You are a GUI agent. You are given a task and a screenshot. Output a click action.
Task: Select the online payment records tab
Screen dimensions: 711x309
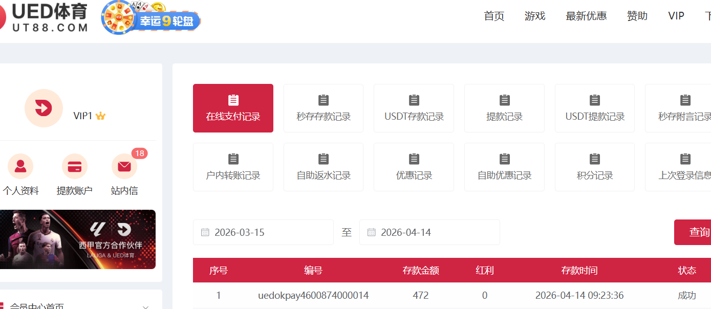(233, 108)
